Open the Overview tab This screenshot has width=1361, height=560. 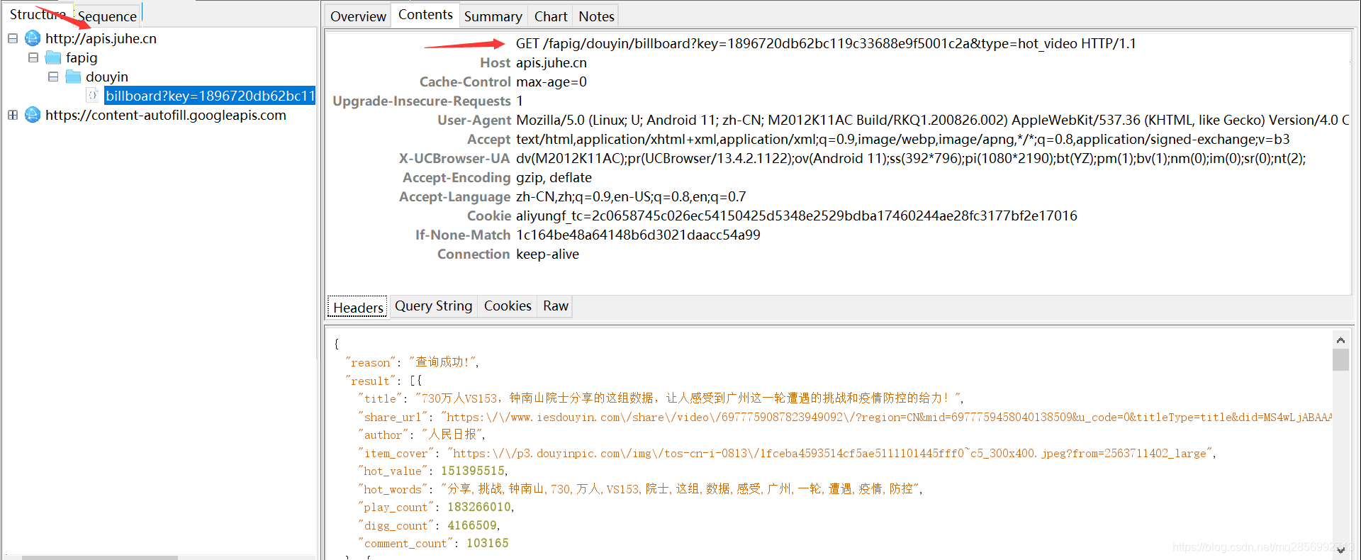358,16
